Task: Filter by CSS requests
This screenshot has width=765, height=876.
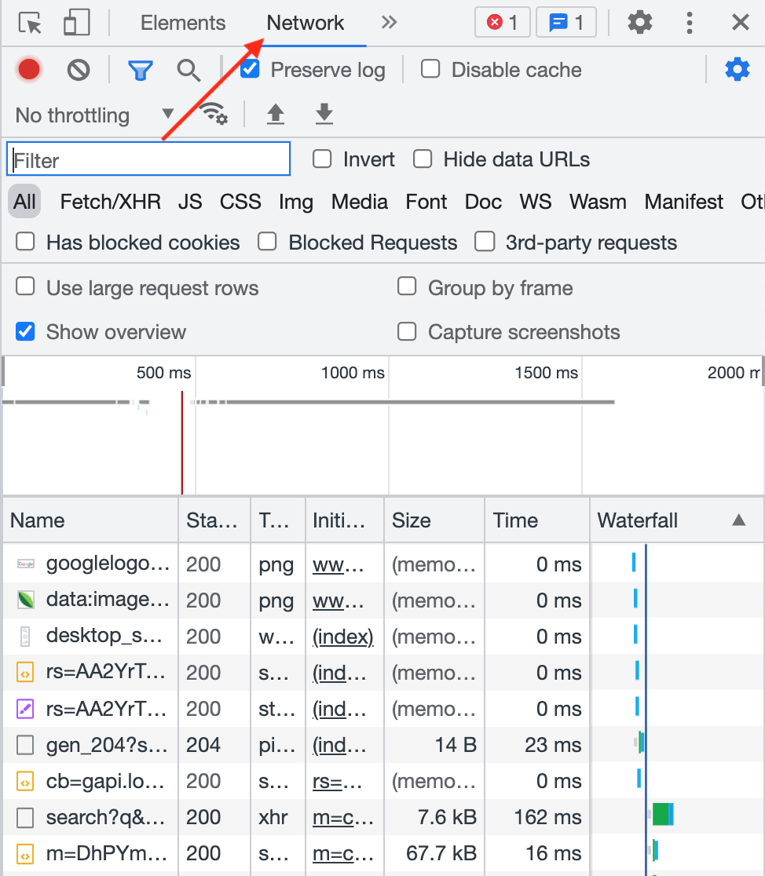Action: pos(240,202)
